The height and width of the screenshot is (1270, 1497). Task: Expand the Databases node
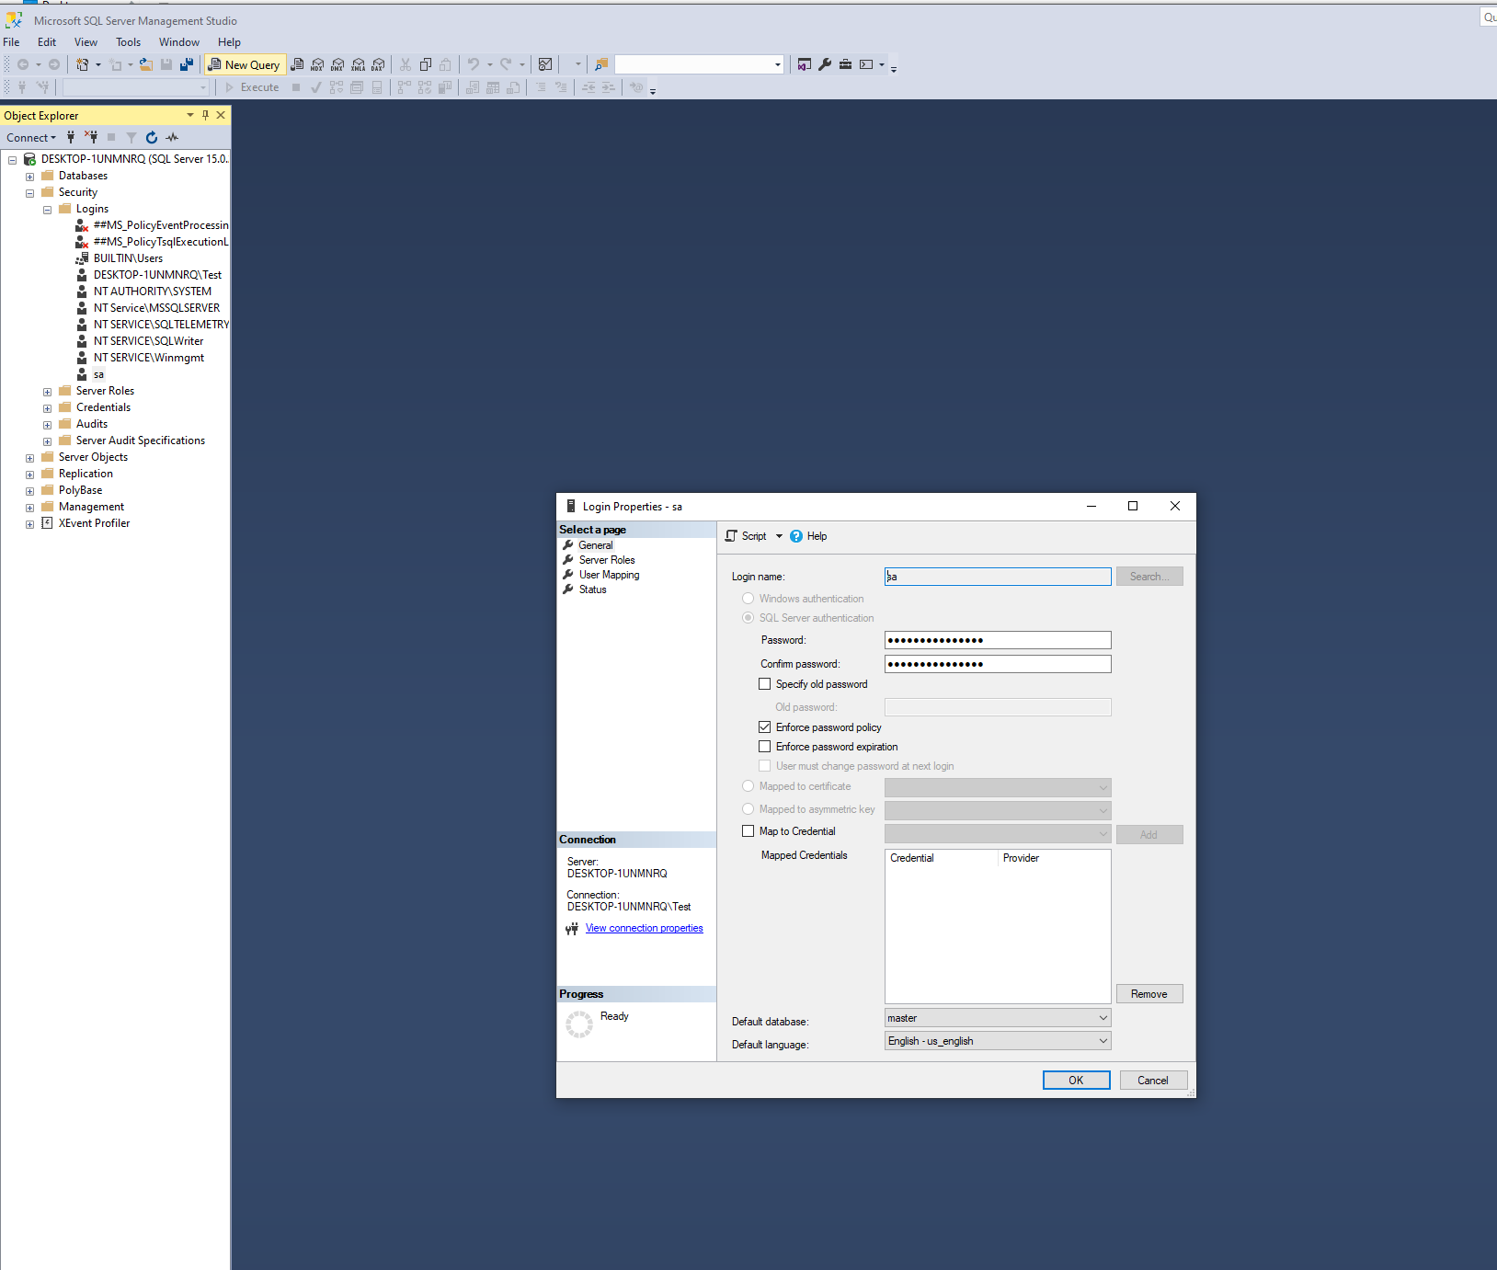(x=30, y=177)
